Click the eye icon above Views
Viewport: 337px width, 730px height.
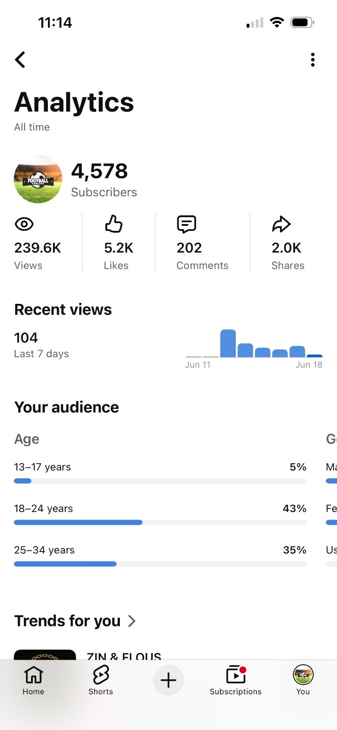24,224
